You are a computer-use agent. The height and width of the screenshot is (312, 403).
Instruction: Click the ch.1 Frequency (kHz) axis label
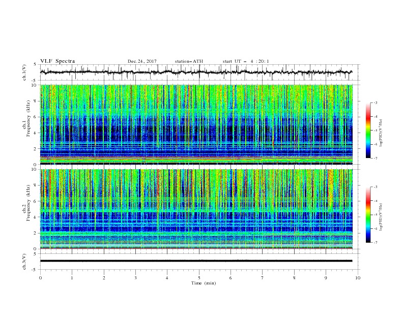[26, 117]
